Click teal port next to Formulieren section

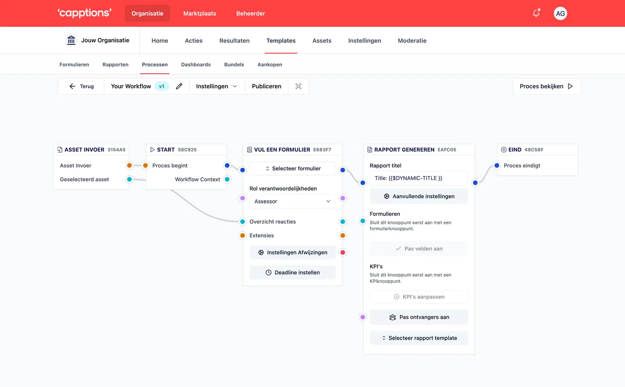pos(363,221)
